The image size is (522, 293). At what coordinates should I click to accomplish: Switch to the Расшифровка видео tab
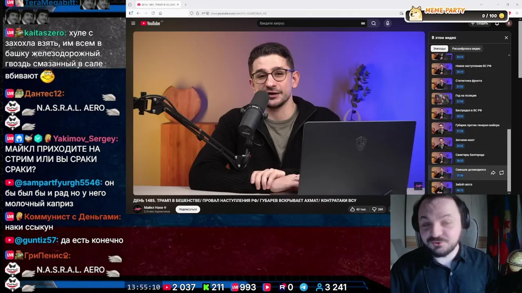pos(466,48)
